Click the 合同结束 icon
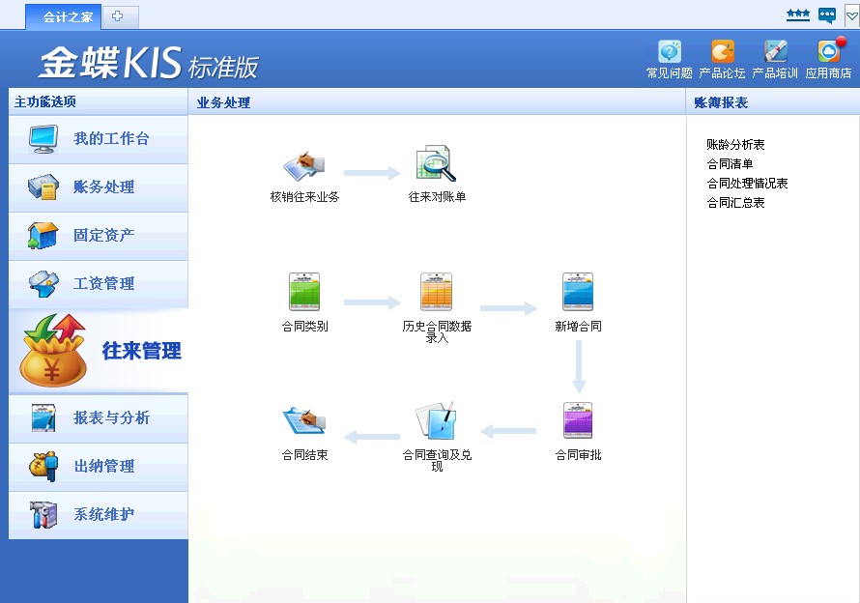The height and width of the screenshot is (603, 860). pyautogui.click(x=304, y=421)
